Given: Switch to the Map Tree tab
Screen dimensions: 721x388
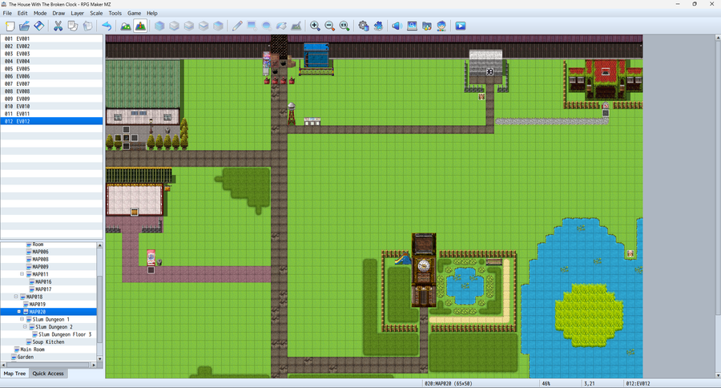Looking at the screenshot, I should pos(14,374).
